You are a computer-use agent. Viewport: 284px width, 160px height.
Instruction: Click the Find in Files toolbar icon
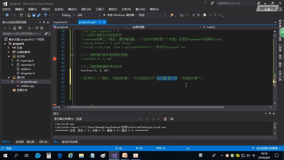click(172, 15)
